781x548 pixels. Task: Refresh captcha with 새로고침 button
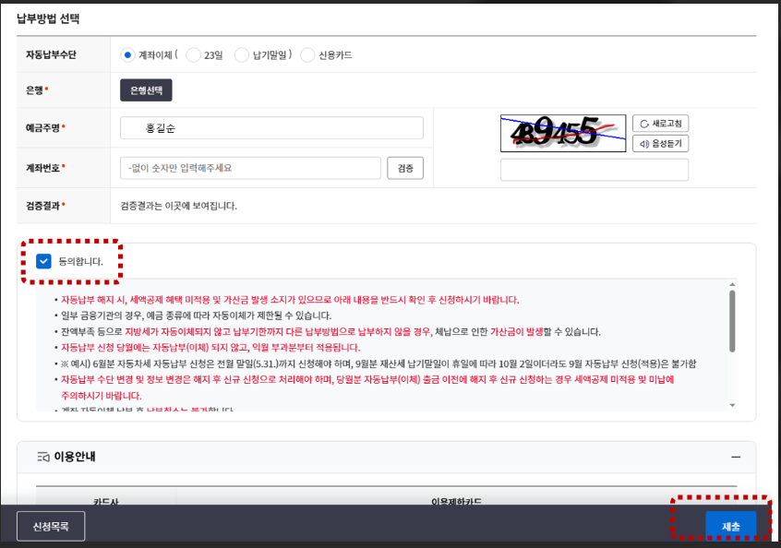pyautogui.click(x=660, y=124)
